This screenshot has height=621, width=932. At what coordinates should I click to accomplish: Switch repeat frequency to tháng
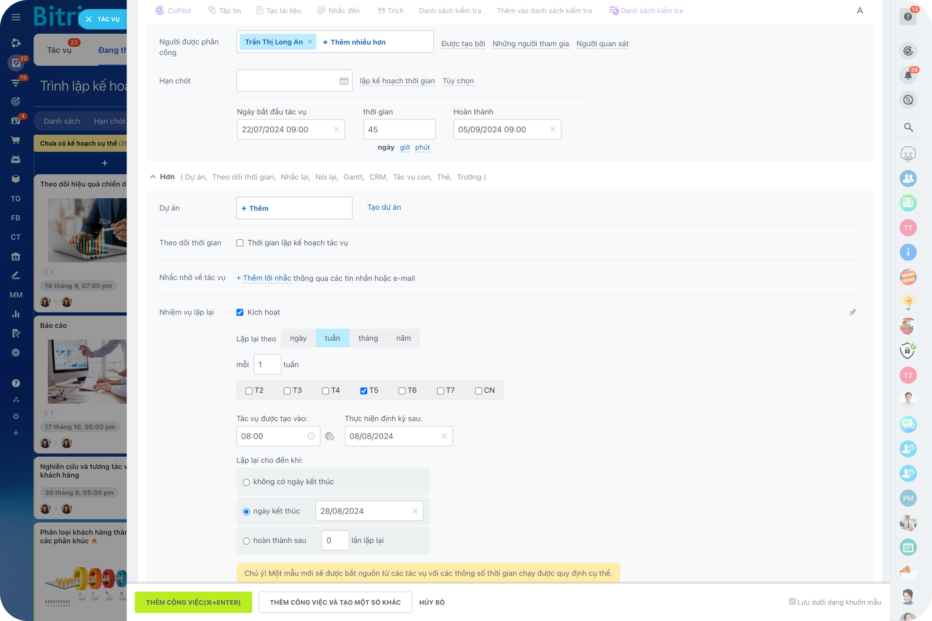pyautogui.click(x=368, y=338)
